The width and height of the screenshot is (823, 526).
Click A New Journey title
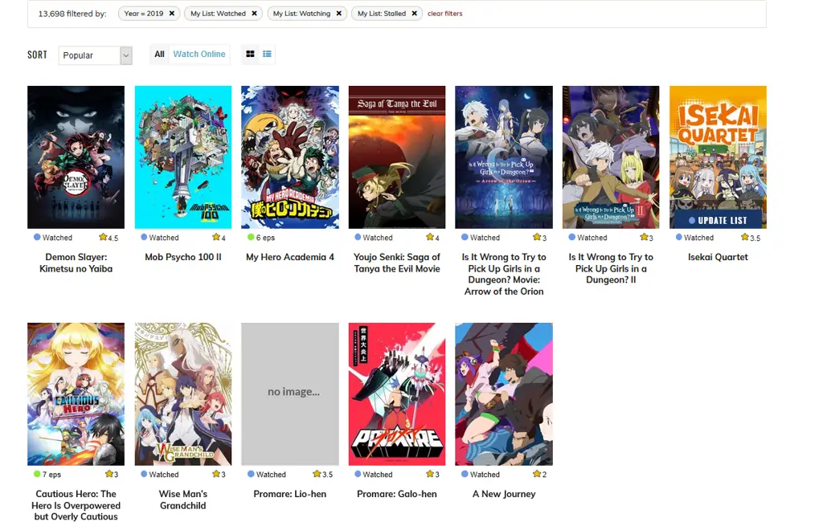coord(504,494)
